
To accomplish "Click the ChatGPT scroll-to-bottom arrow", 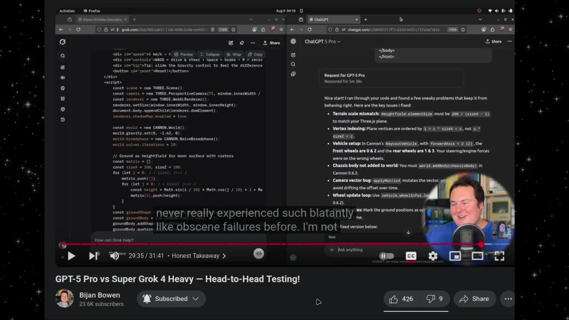I will click(x=408, y=232).
